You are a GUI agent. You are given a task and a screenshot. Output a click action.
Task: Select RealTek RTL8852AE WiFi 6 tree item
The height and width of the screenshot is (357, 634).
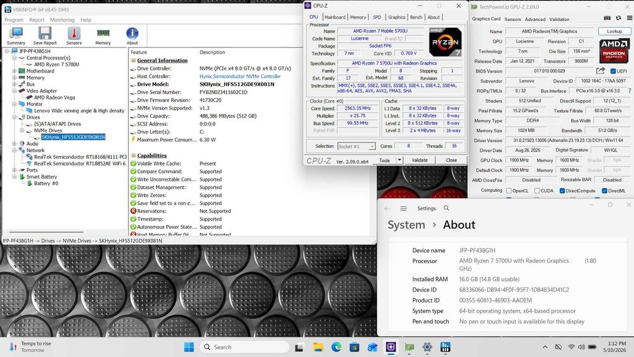click(80, 164)
